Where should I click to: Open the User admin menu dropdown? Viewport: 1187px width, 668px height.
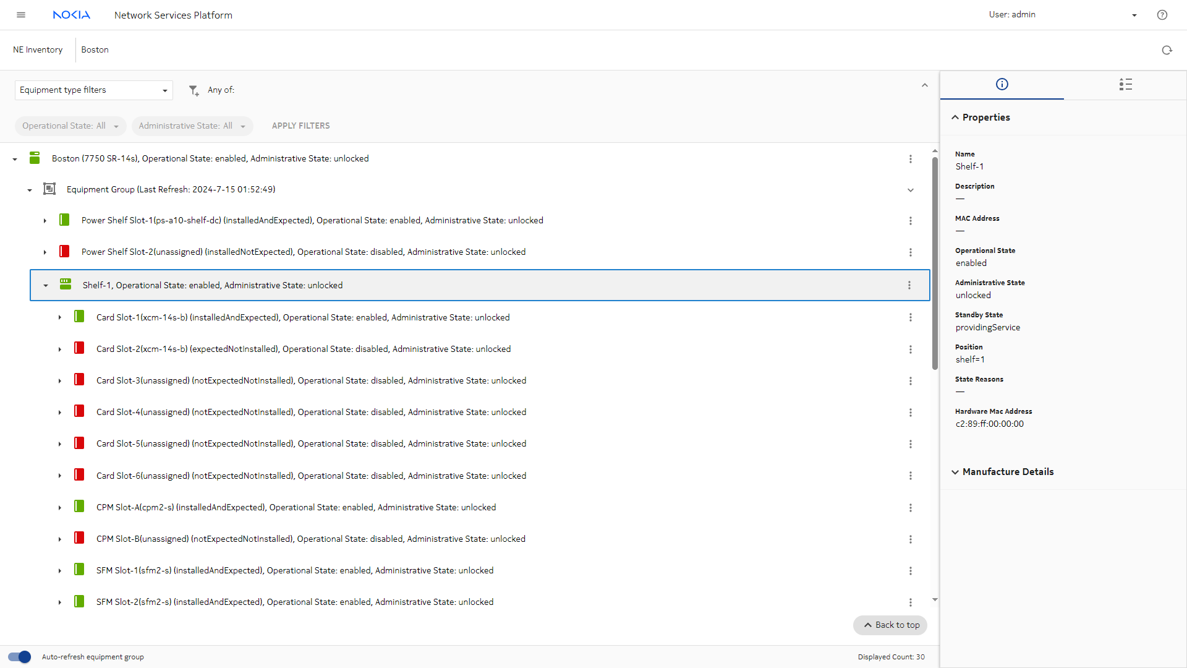coord(1134,15)
